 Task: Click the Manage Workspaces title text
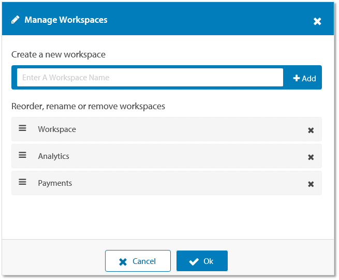point(66,20)
